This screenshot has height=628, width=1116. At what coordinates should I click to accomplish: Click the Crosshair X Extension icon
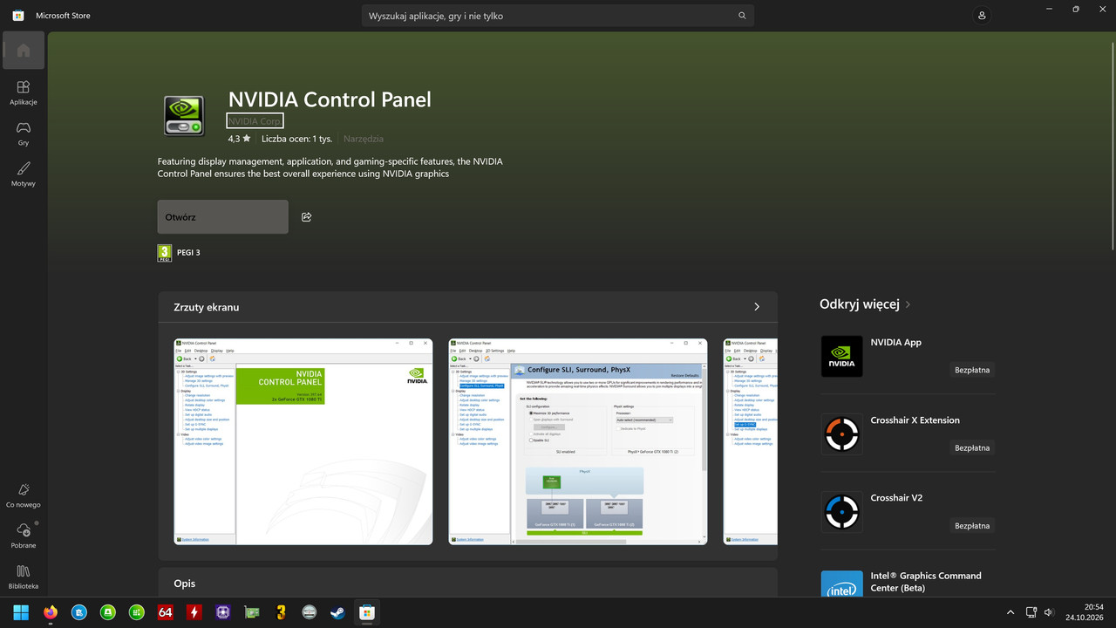(x=842, y=434)
